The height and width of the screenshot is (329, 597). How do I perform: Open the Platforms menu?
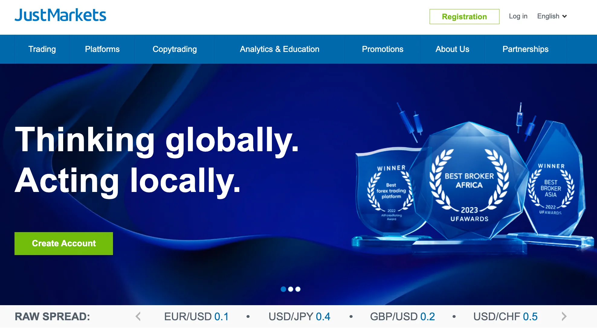102,49
